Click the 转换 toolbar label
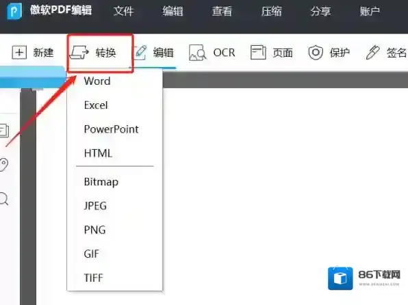The image size is (408, 305). 105,53
